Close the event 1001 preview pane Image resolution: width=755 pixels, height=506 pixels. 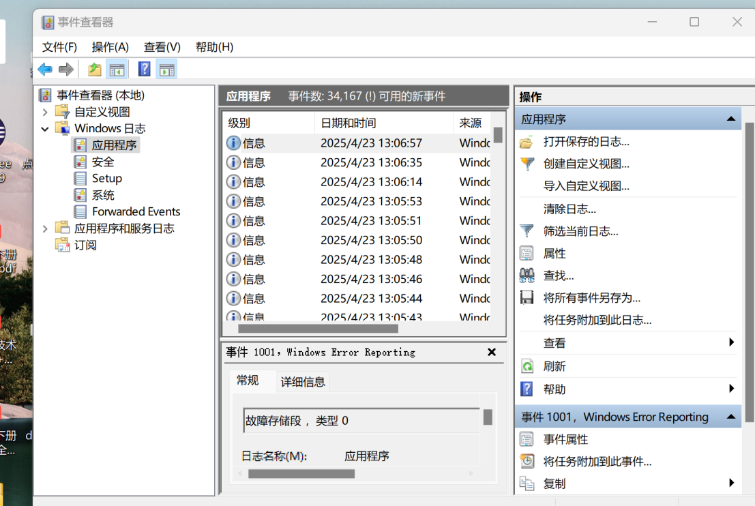(x=492, y=352)
